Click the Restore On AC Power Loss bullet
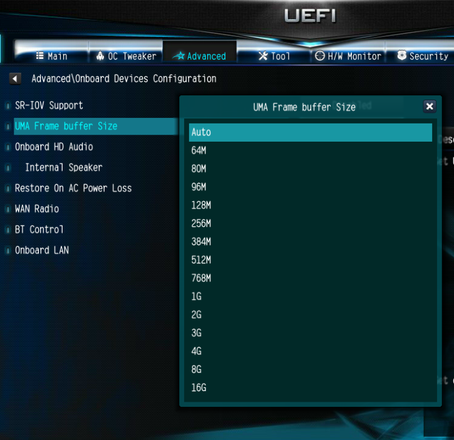The height and width of the screenshot is (440, 454). (x=8, y=189)
